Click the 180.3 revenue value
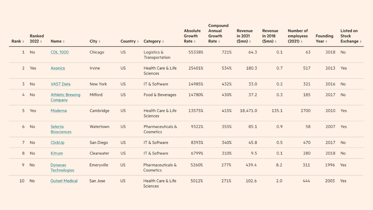373x210 pixels. [x=252, y=68]
